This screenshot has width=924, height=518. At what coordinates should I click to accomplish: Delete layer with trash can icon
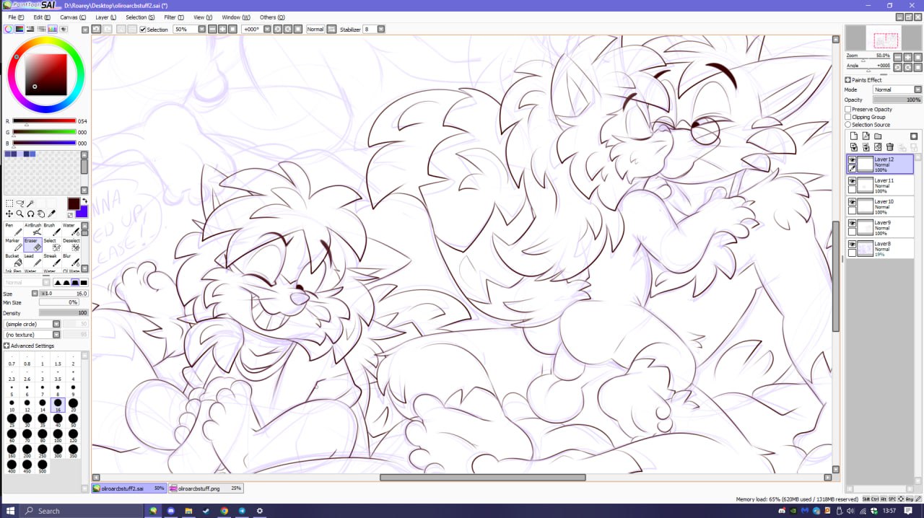coord(889,147)
